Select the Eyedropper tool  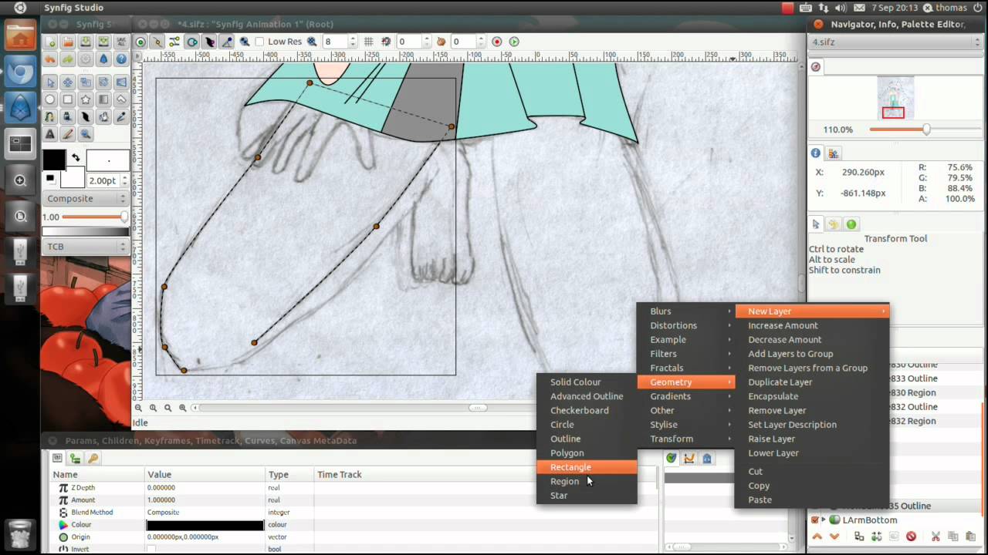[x=122, y=117]
